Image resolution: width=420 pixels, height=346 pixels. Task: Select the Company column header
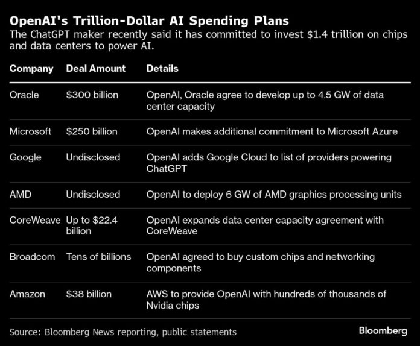31,69
